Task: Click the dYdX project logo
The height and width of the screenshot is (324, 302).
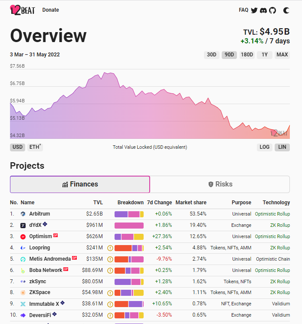Action: (23, 225)
